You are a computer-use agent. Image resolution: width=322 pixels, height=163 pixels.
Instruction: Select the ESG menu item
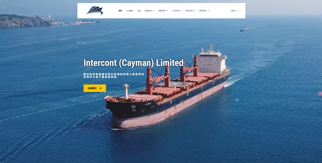click(x=139, y=11)
